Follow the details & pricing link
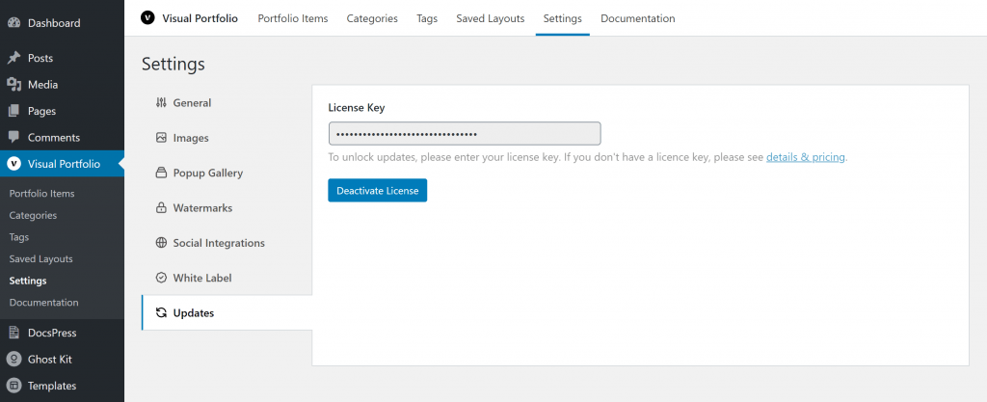This screenshot has width=987, height=402. [805, 157]
